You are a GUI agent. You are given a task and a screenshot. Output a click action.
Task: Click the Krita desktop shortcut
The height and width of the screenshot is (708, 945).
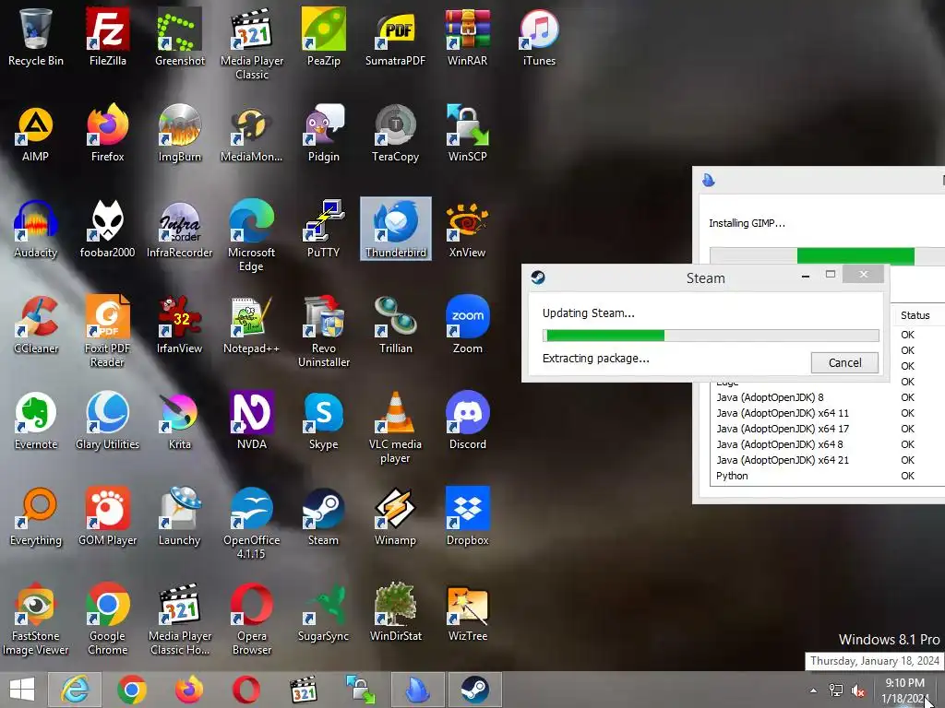(x=180, y=420)
